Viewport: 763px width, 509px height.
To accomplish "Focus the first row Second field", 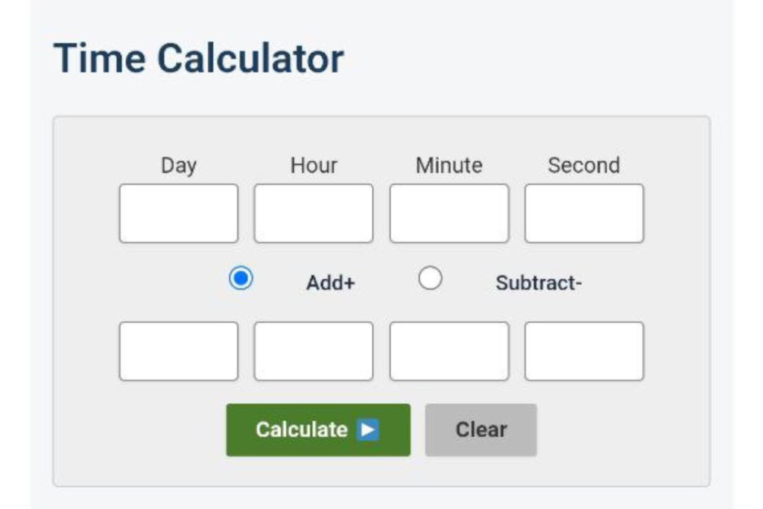I will (x=584, y=214).
